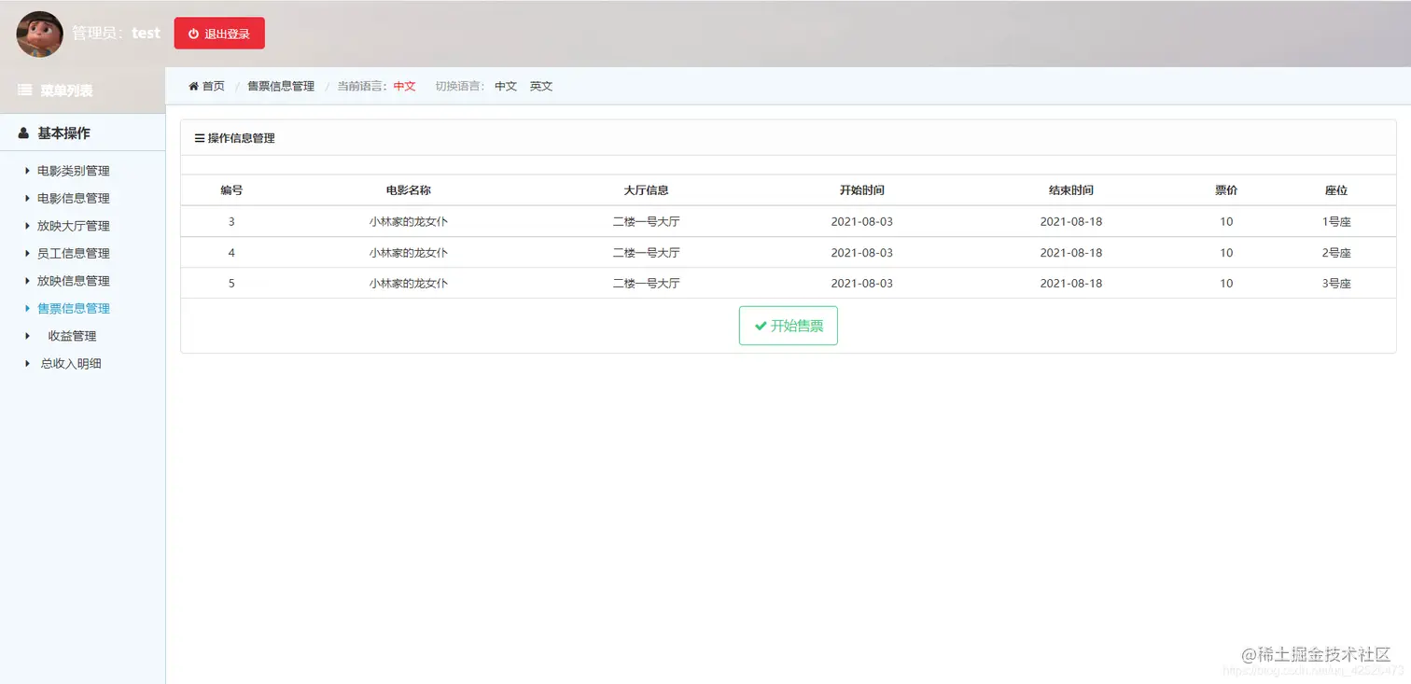Click the 3号座 seat cell

coord(1336,284)
